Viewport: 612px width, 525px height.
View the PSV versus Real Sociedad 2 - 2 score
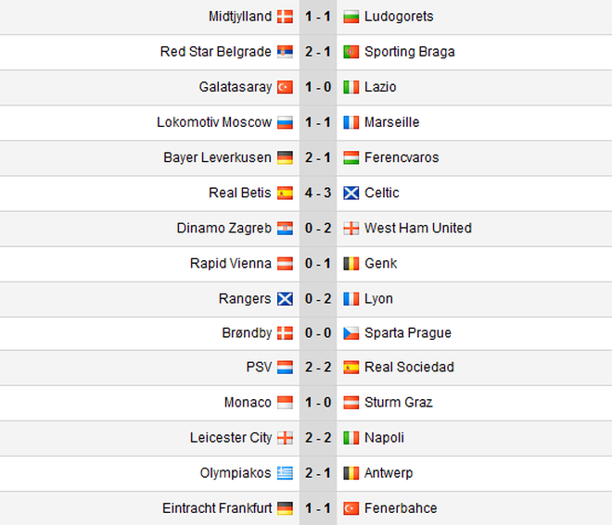pyautogui.click(x=317, y=368)
